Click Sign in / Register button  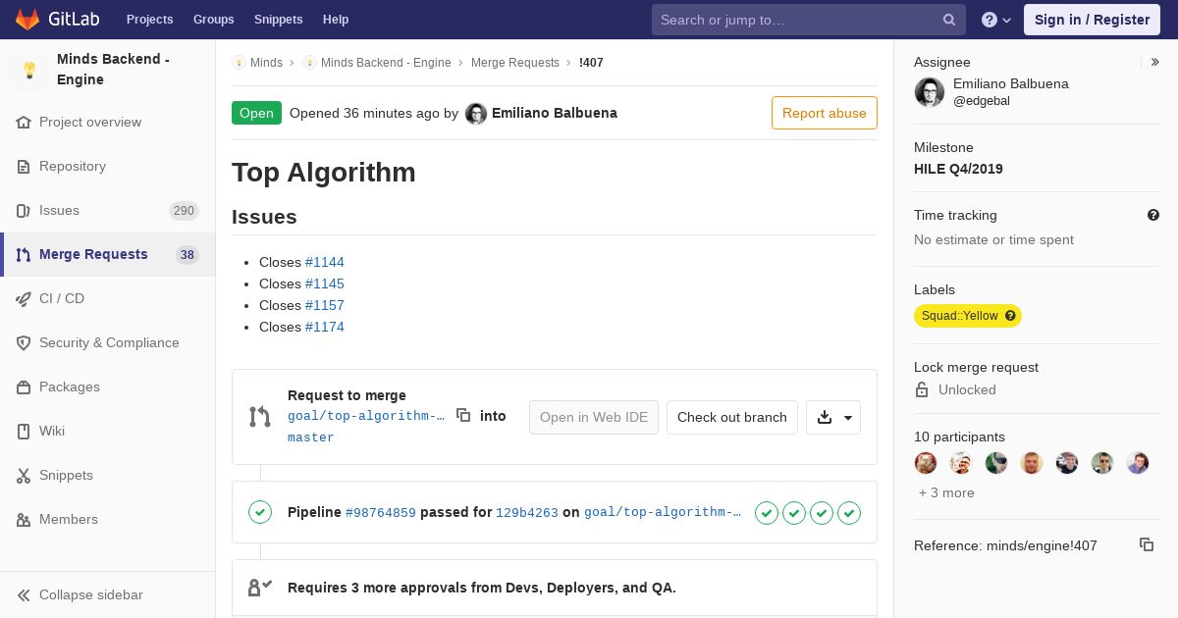(1092, 20)
